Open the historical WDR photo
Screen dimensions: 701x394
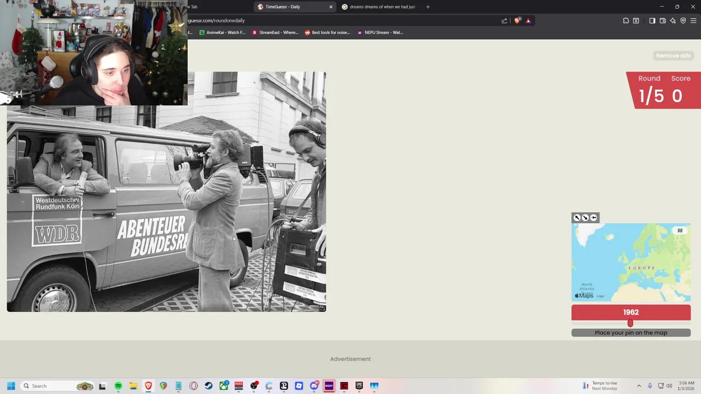point(166,192)
